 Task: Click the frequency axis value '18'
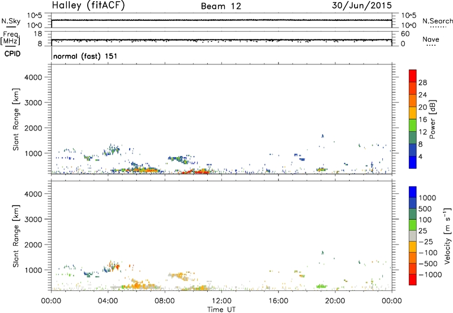click(38, 34)
